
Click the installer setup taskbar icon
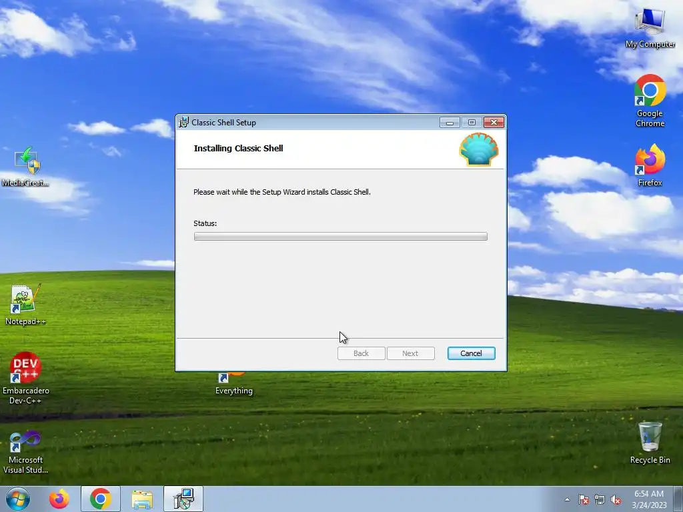(x=183, y=499)
